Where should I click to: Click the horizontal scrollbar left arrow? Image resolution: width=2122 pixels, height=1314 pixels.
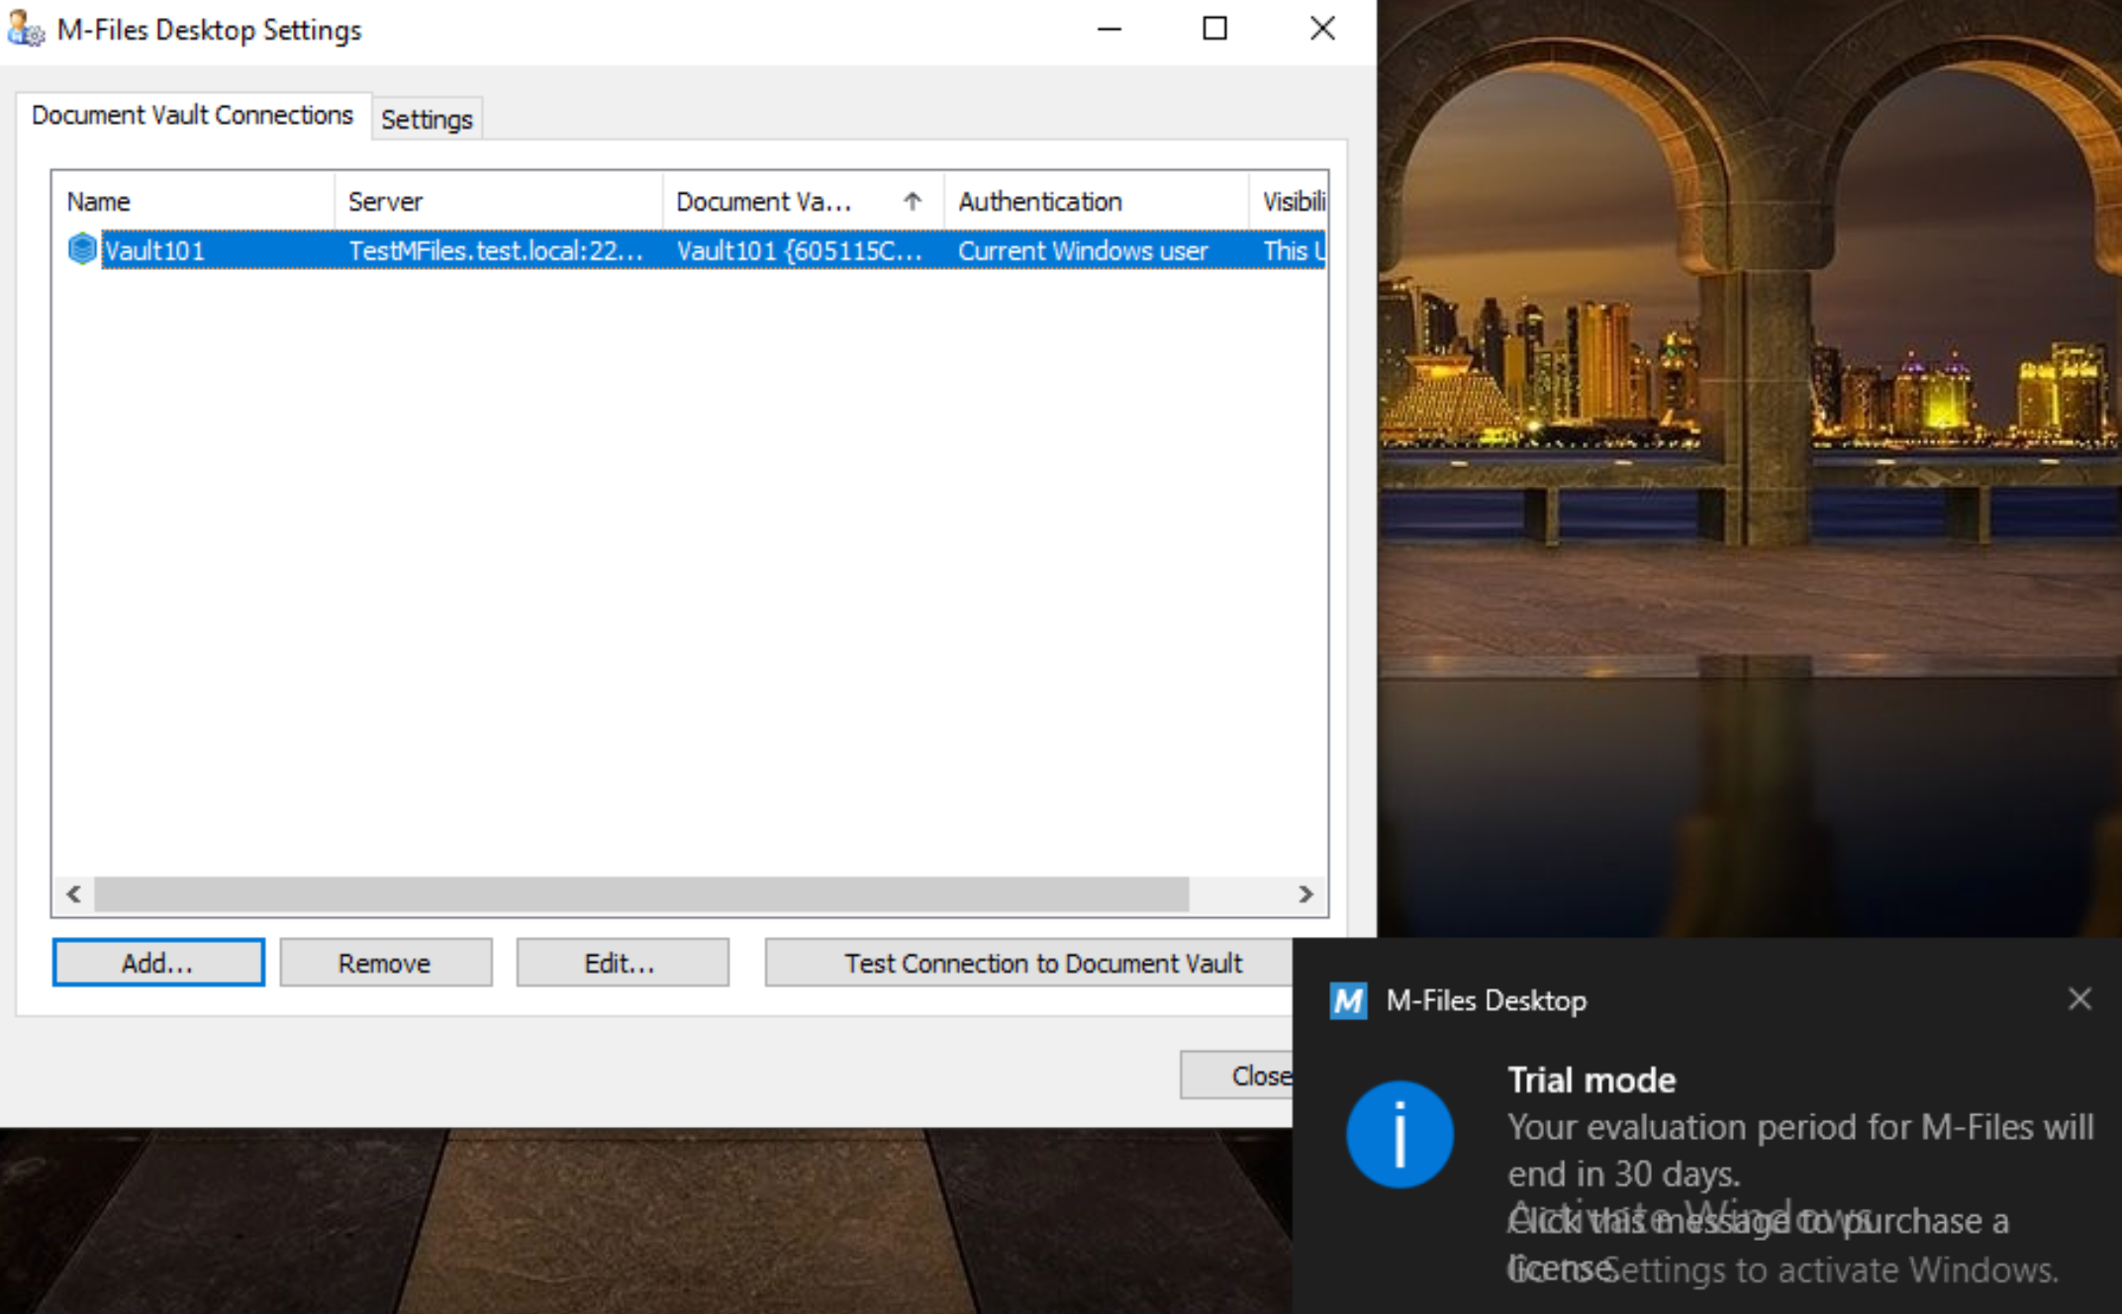74,893
